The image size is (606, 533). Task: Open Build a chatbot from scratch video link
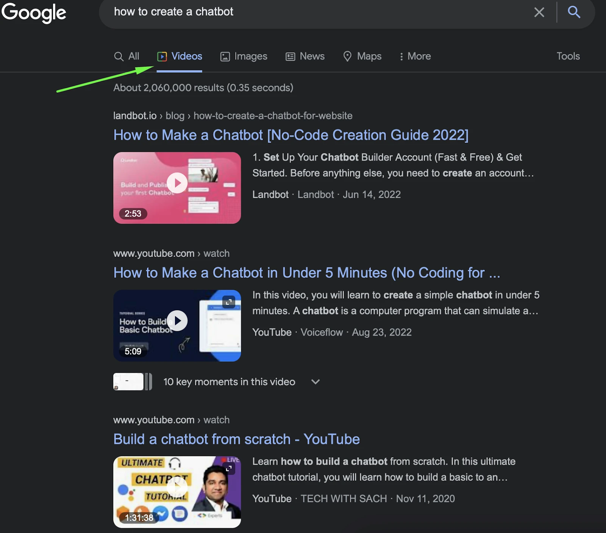236,439
